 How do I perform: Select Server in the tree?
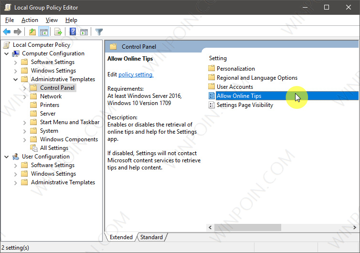coord(48,114)
